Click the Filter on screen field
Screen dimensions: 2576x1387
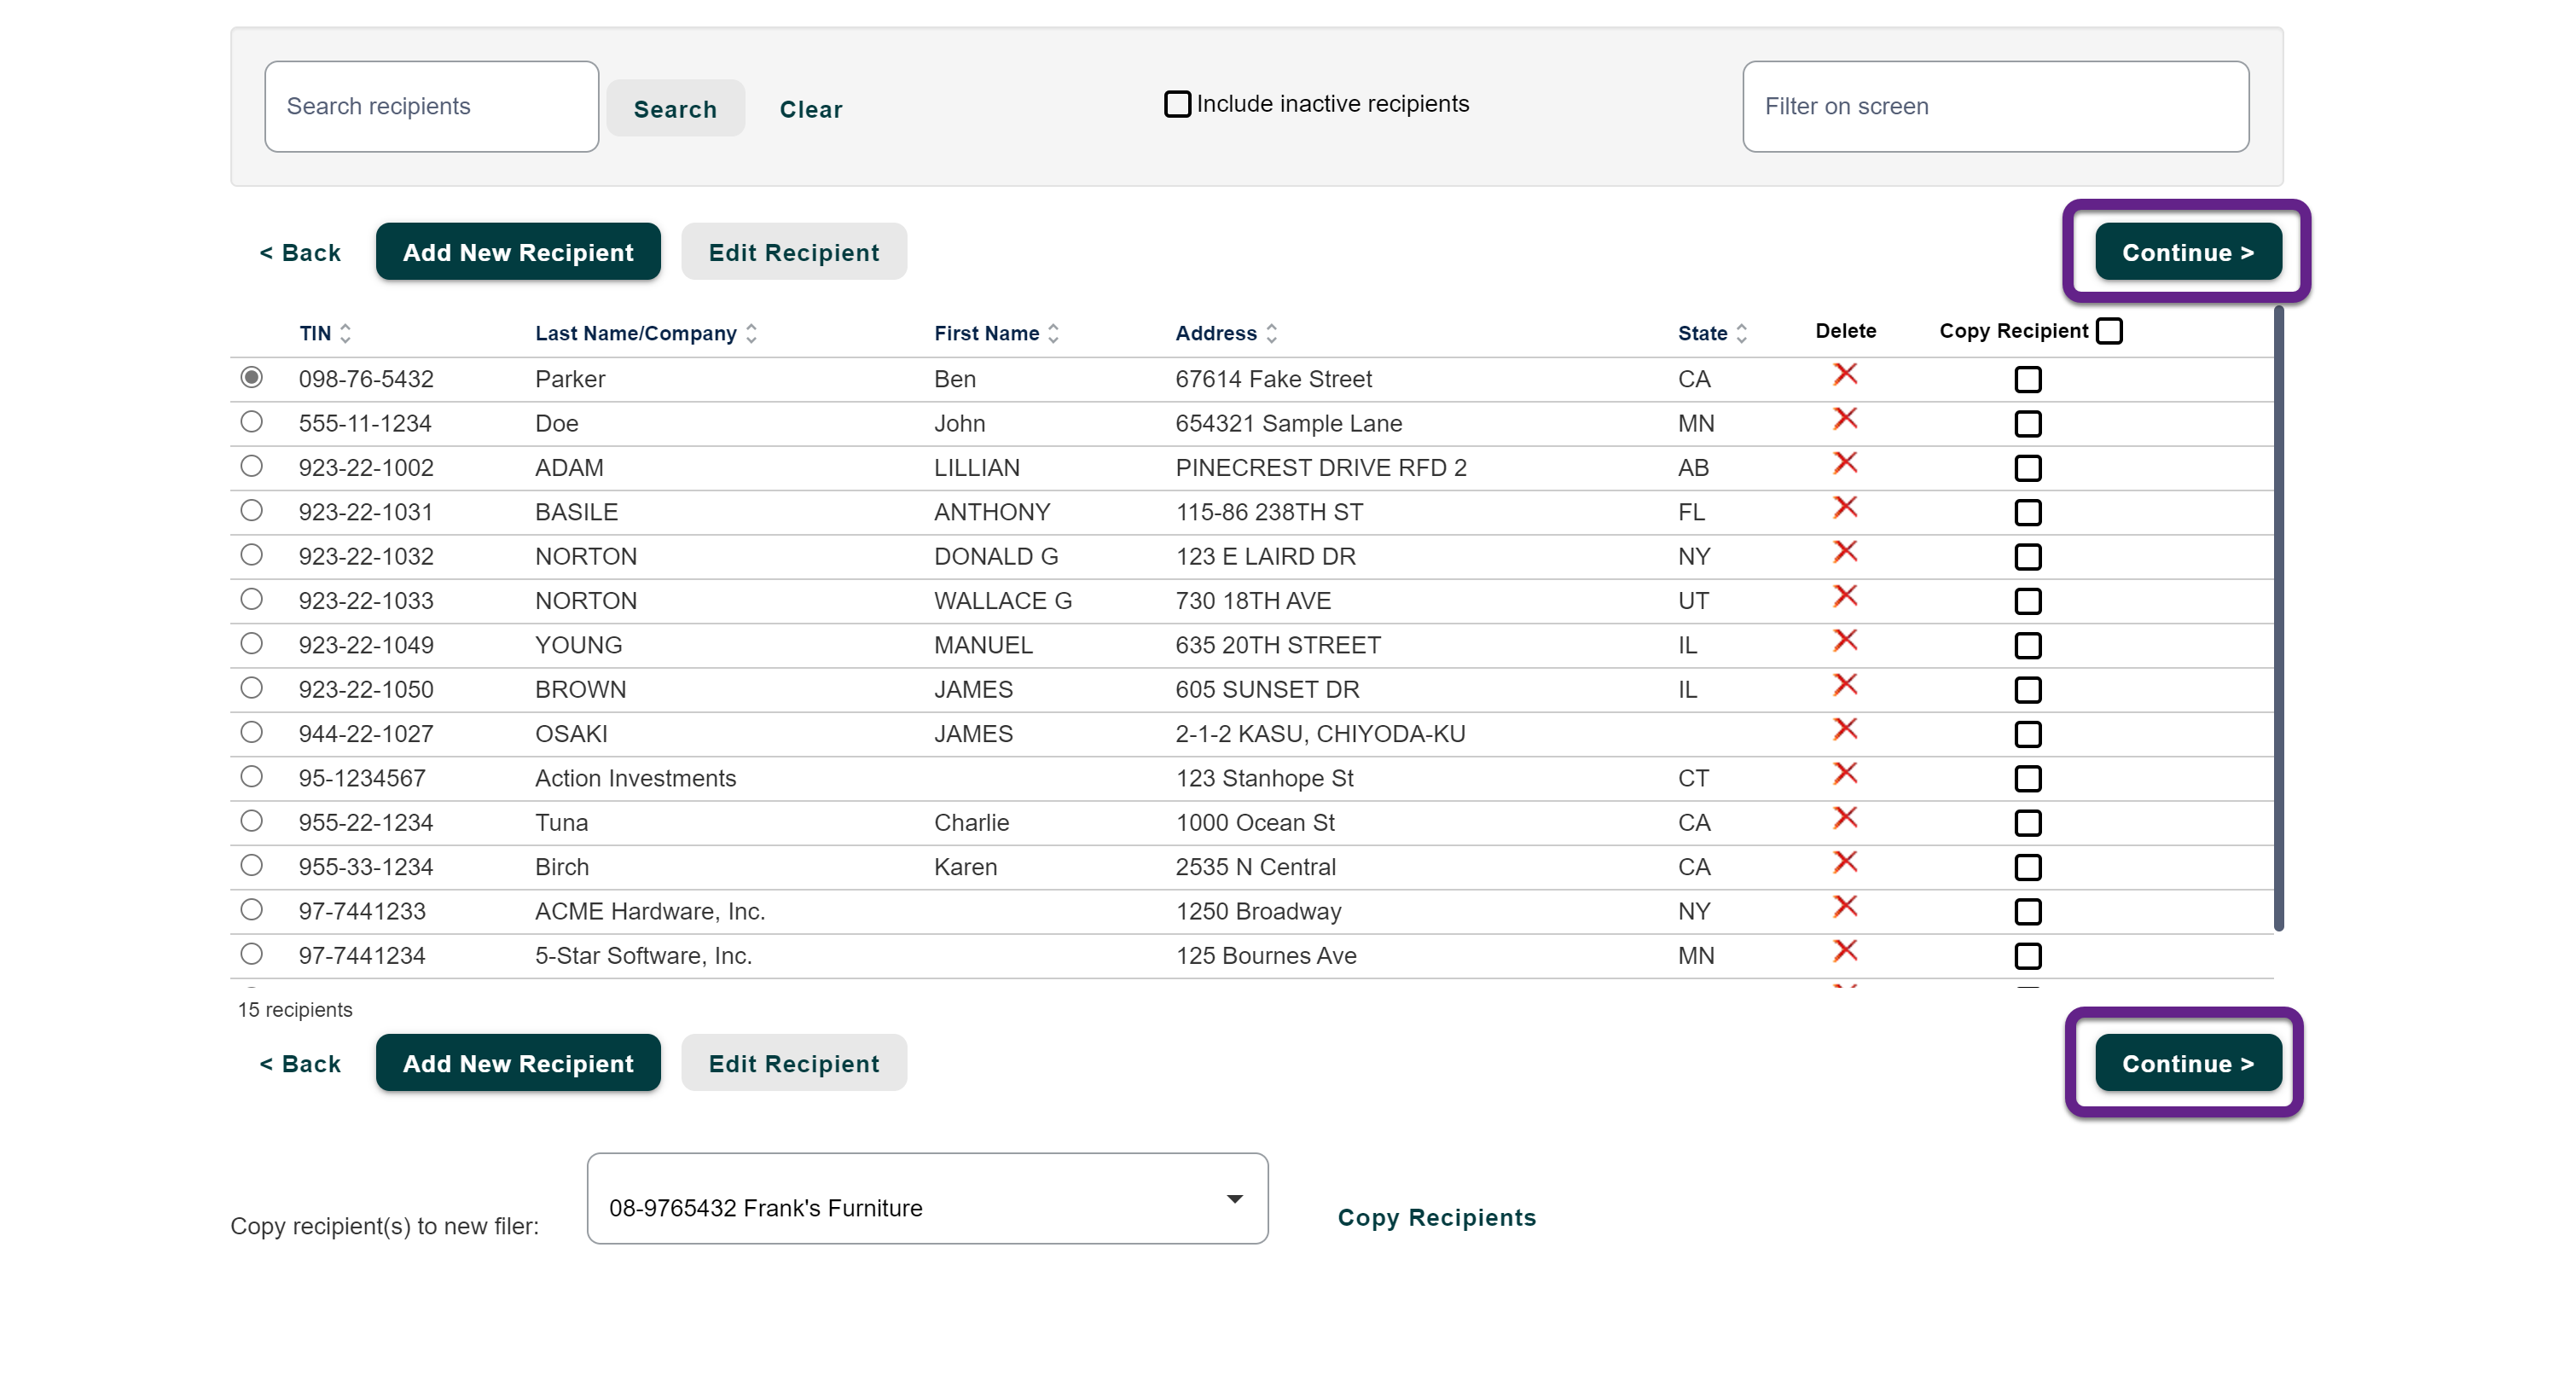pos(1994,107)
